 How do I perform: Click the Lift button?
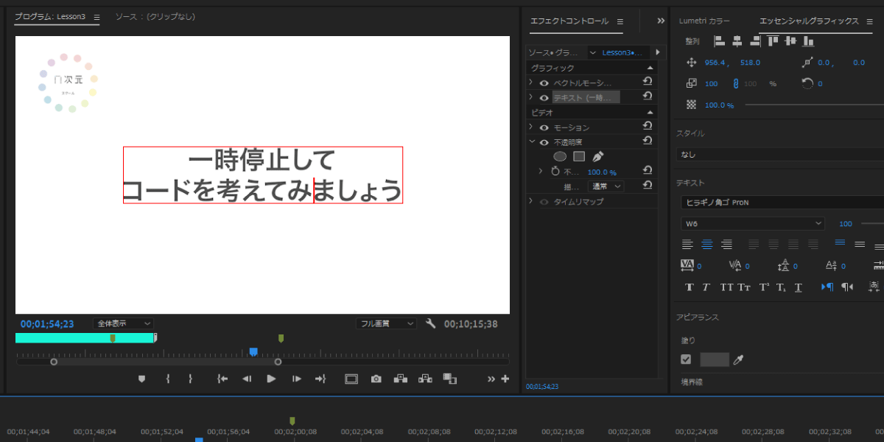(x=401, y=379)
